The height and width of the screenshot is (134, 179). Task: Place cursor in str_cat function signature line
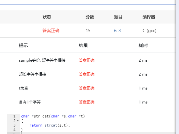point(53,116)
